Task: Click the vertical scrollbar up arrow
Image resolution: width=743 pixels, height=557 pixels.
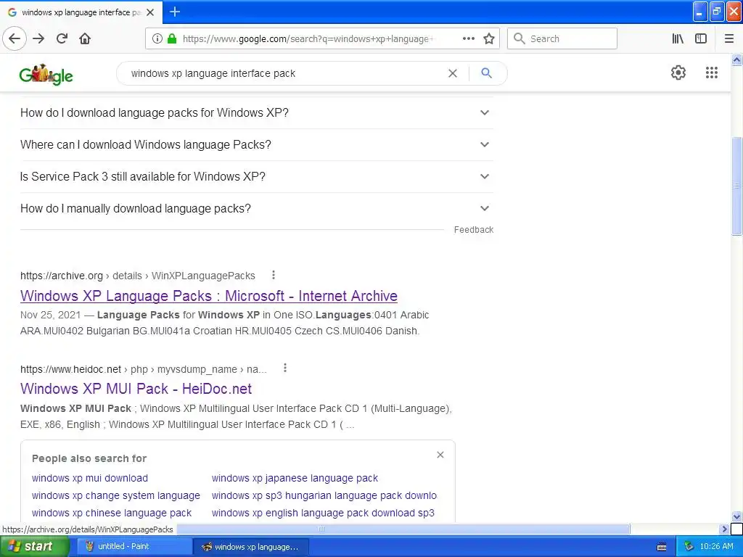Action: 736,59
